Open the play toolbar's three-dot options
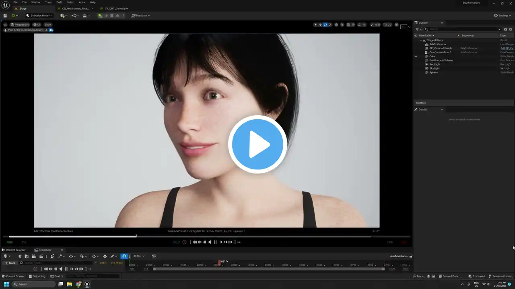Viewport: 515px width, 289px height. click(x=123, y=16)
